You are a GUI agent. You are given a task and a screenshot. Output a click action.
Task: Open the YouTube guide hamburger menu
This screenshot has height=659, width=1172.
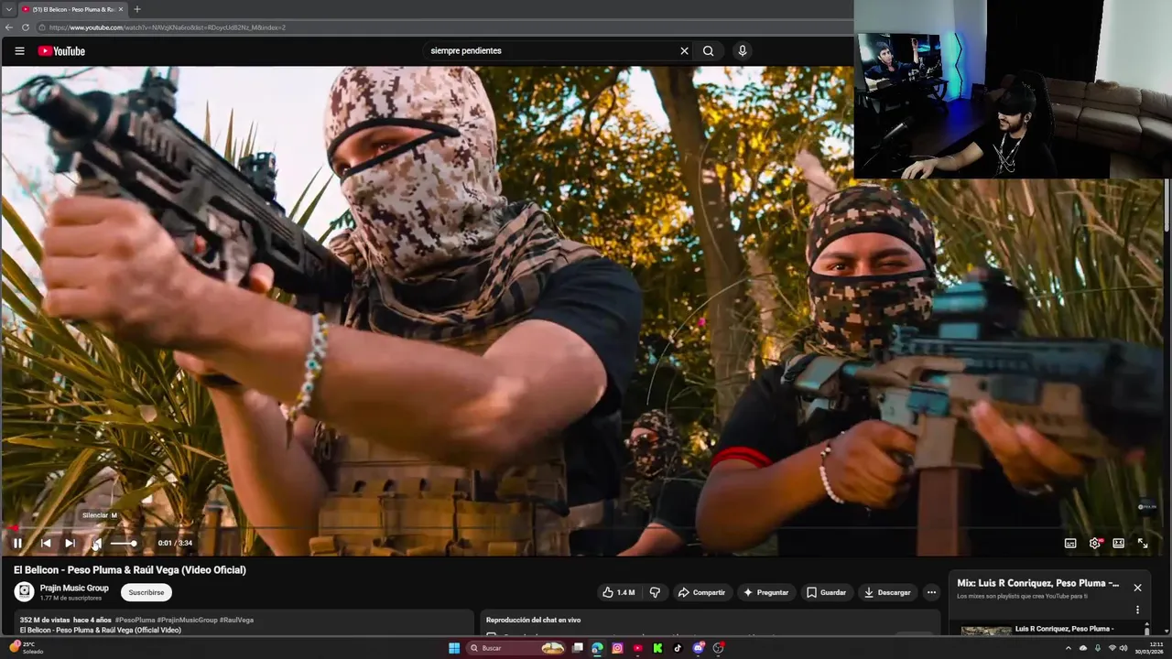19,51
